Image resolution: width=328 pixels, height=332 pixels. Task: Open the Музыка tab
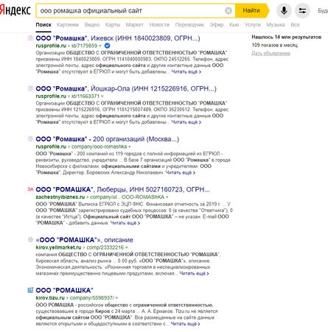pos(276,25)
